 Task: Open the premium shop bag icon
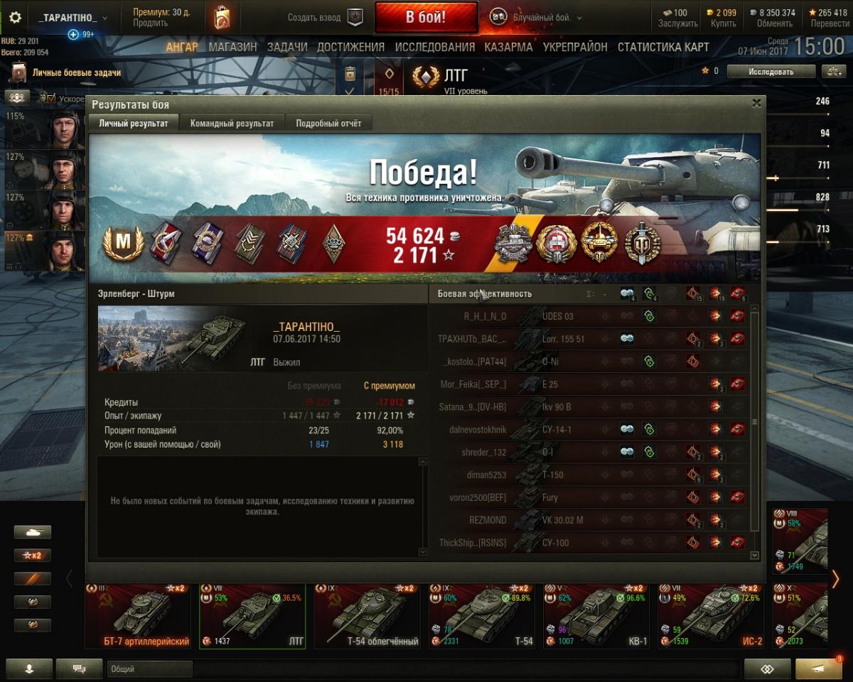click(x=222, y=17)
